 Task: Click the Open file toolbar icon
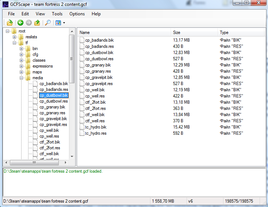pos(10,23)
